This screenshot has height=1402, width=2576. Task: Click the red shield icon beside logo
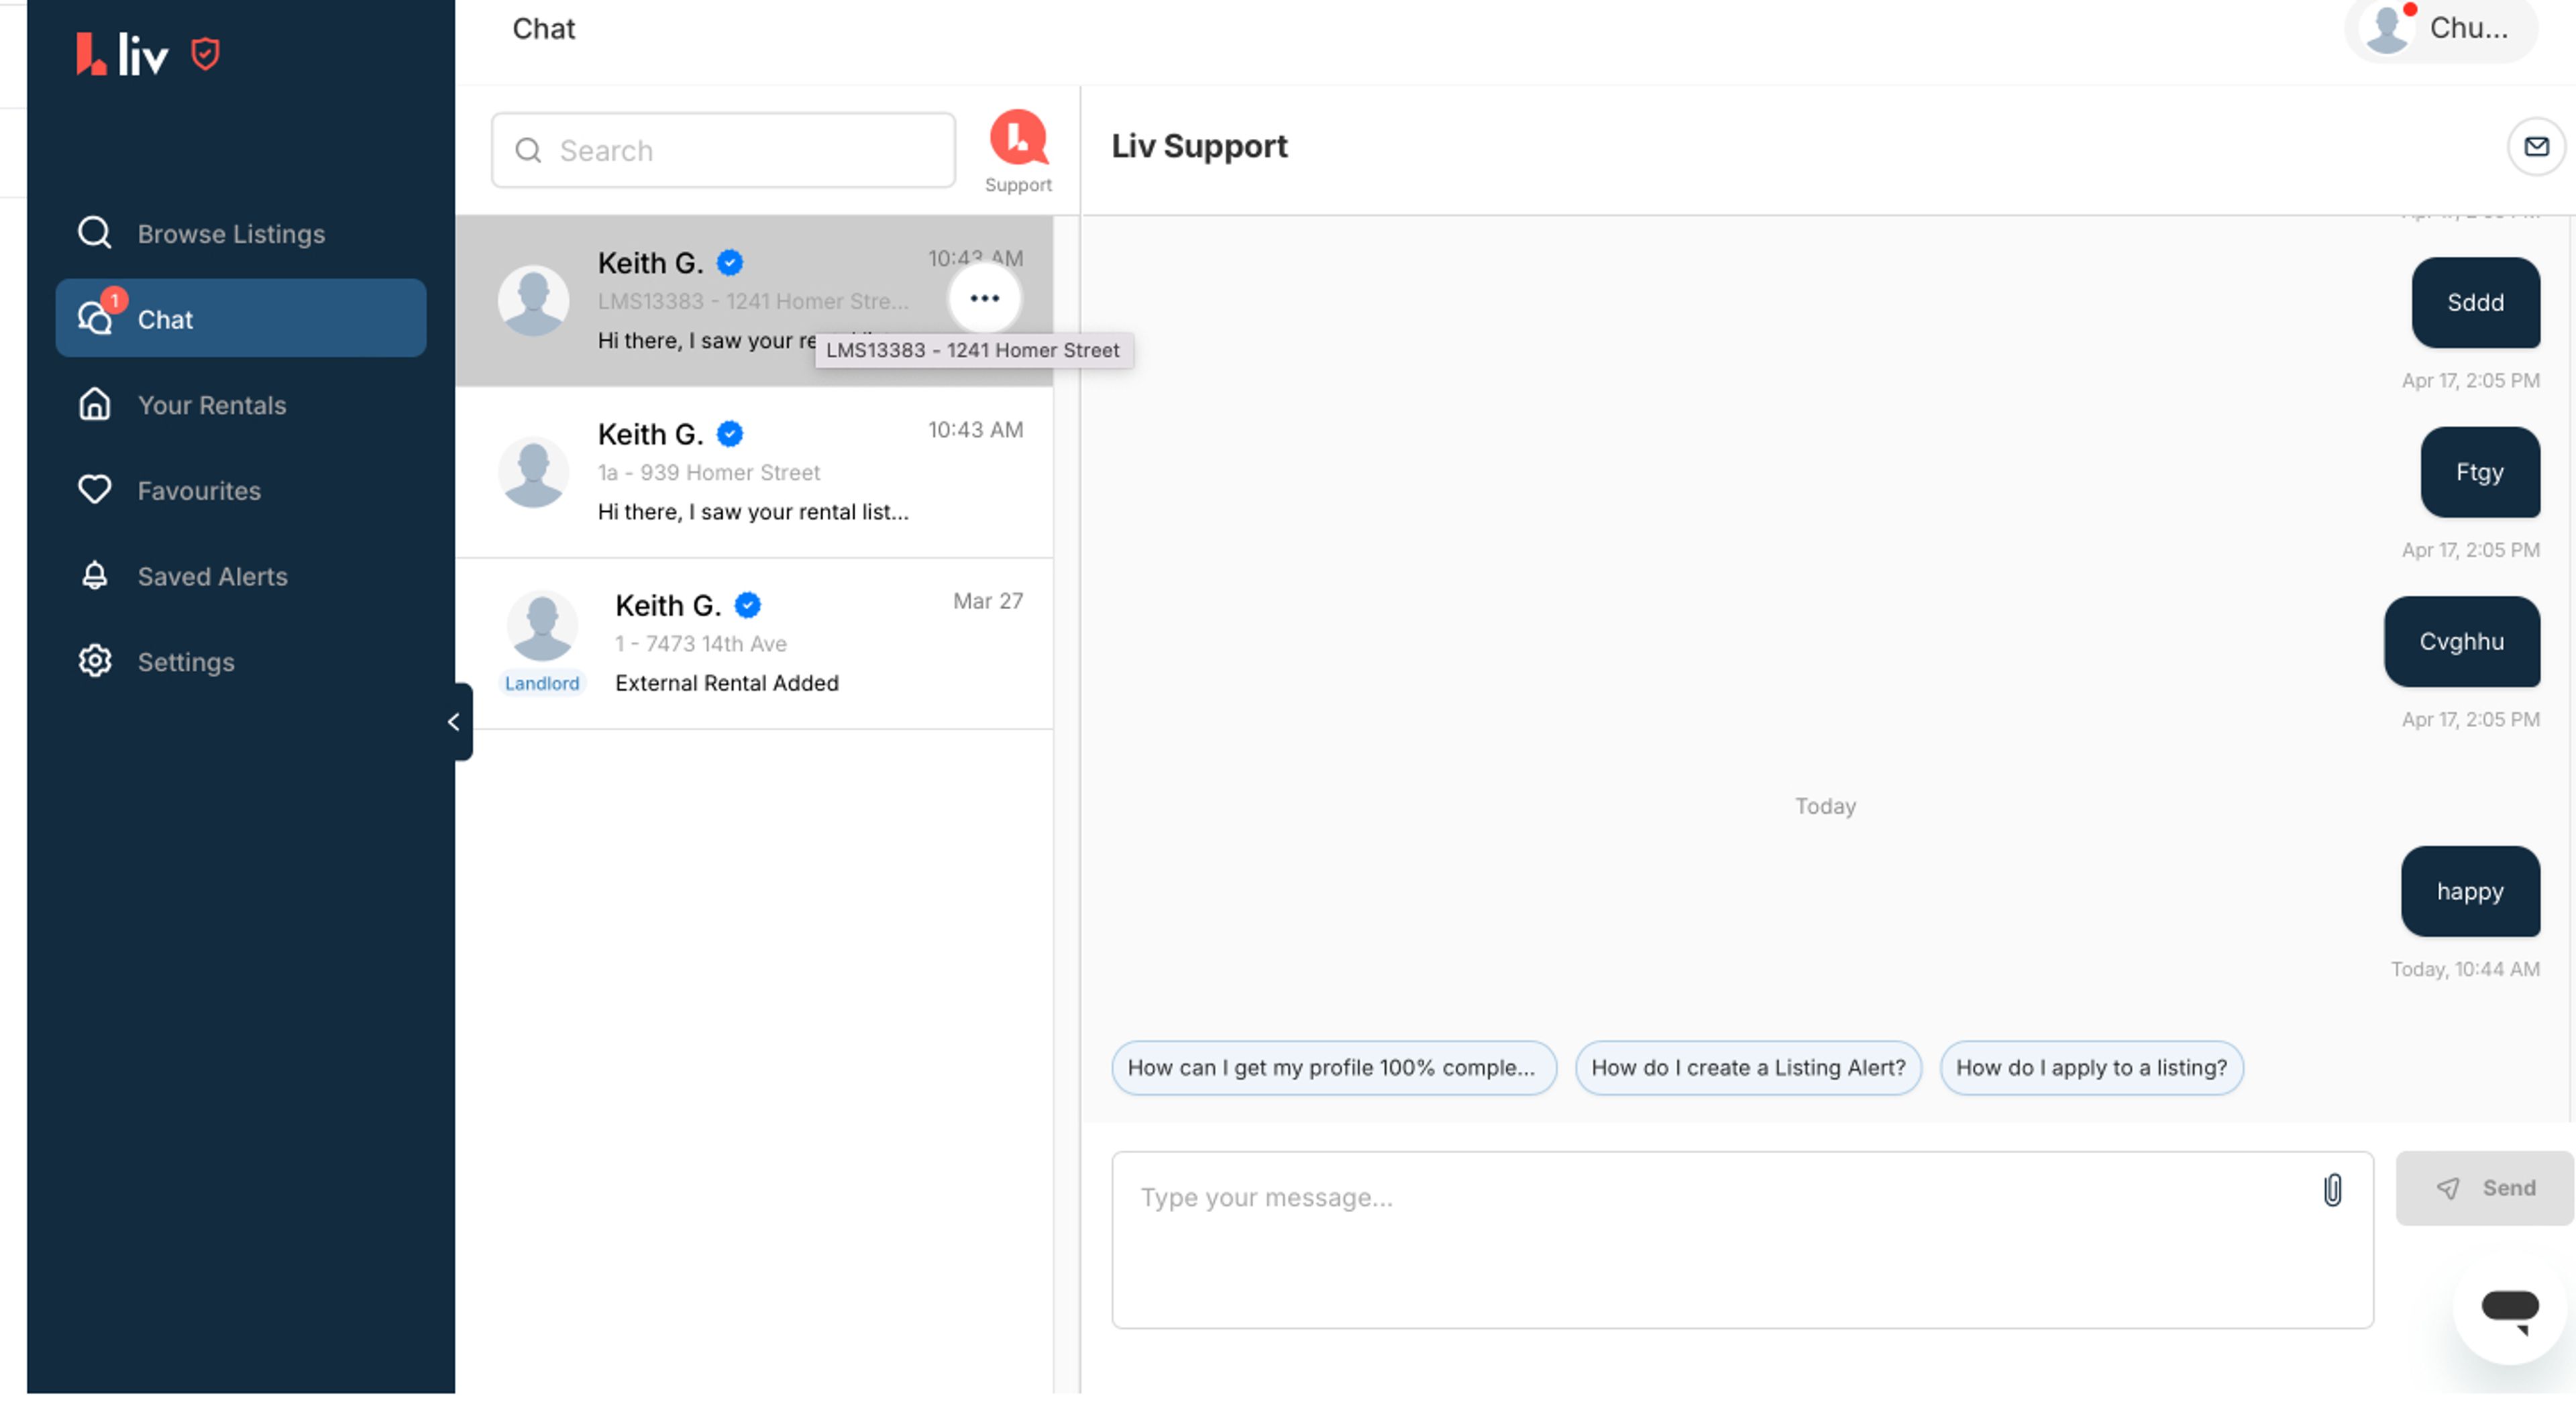(x=206, y=53)
